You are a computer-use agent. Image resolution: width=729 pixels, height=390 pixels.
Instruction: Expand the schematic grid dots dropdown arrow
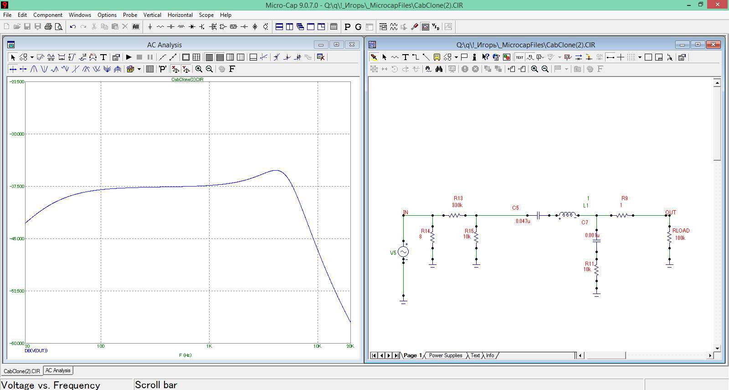640,57
